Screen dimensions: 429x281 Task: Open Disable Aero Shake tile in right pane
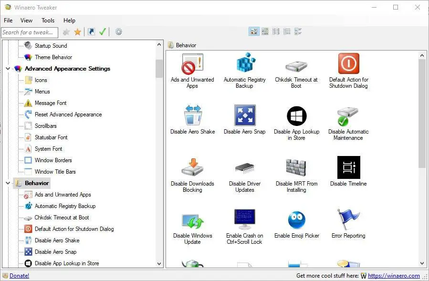(193, 120)
